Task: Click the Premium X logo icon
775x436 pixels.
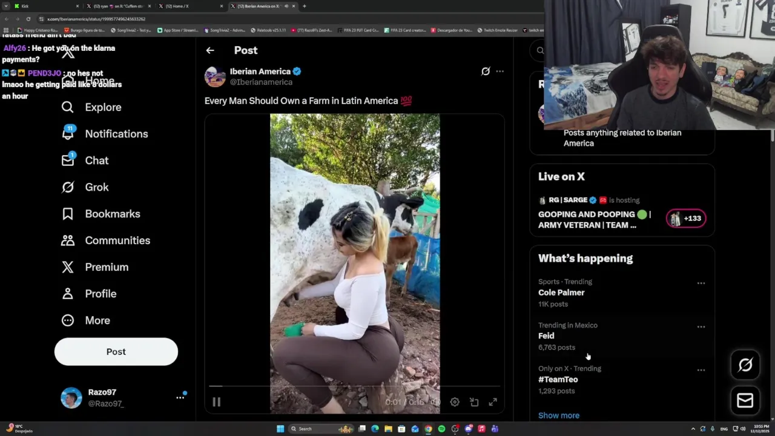Action: click(x=67, y=267)
